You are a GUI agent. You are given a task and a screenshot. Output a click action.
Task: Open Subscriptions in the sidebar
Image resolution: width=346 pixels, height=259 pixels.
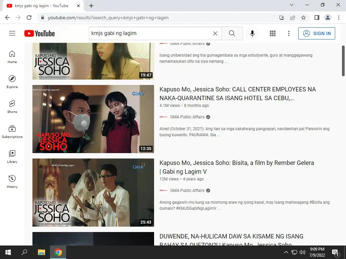[x=12, y=132]
